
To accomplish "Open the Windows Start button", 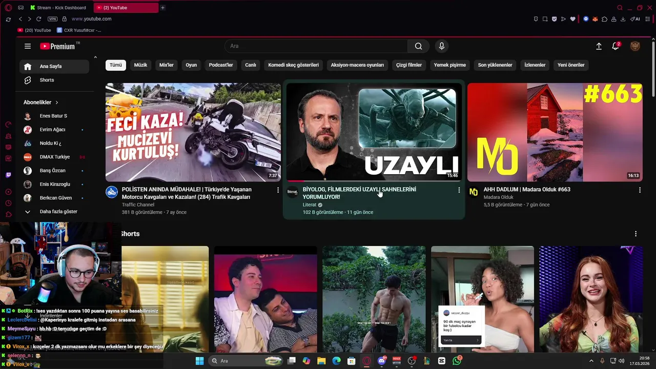I will [199, 361].
